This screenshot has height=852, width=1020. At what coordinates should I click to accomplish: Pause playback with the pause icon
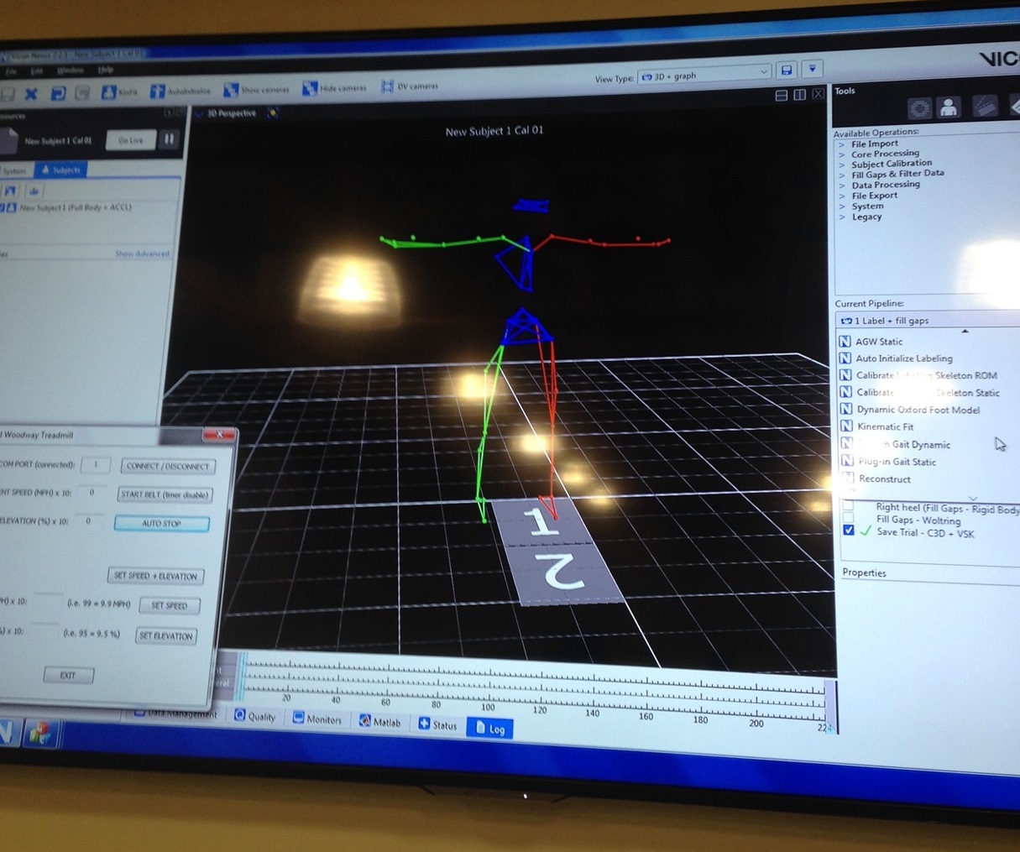click(170, 139)
